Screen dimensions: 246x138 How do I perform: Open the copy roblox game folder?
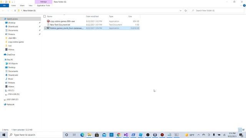(16, 42)
